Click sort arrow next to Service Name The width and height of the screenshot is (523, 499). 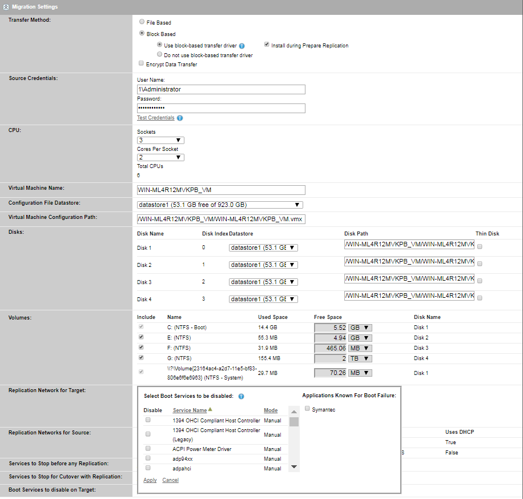(x=211, y=410)
